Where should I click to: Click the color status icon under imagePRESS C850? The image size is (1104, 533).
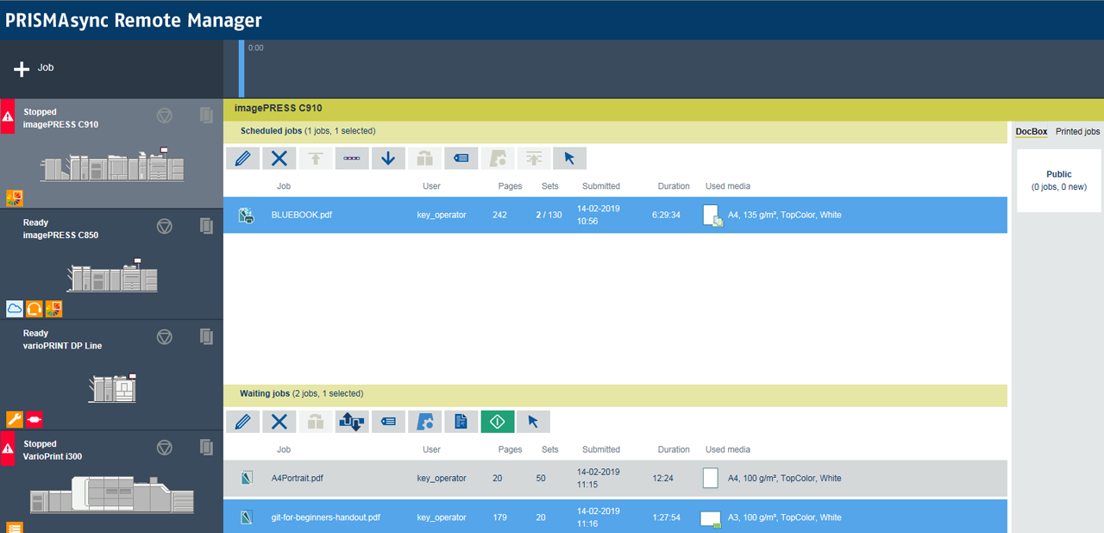pos(53,309)
